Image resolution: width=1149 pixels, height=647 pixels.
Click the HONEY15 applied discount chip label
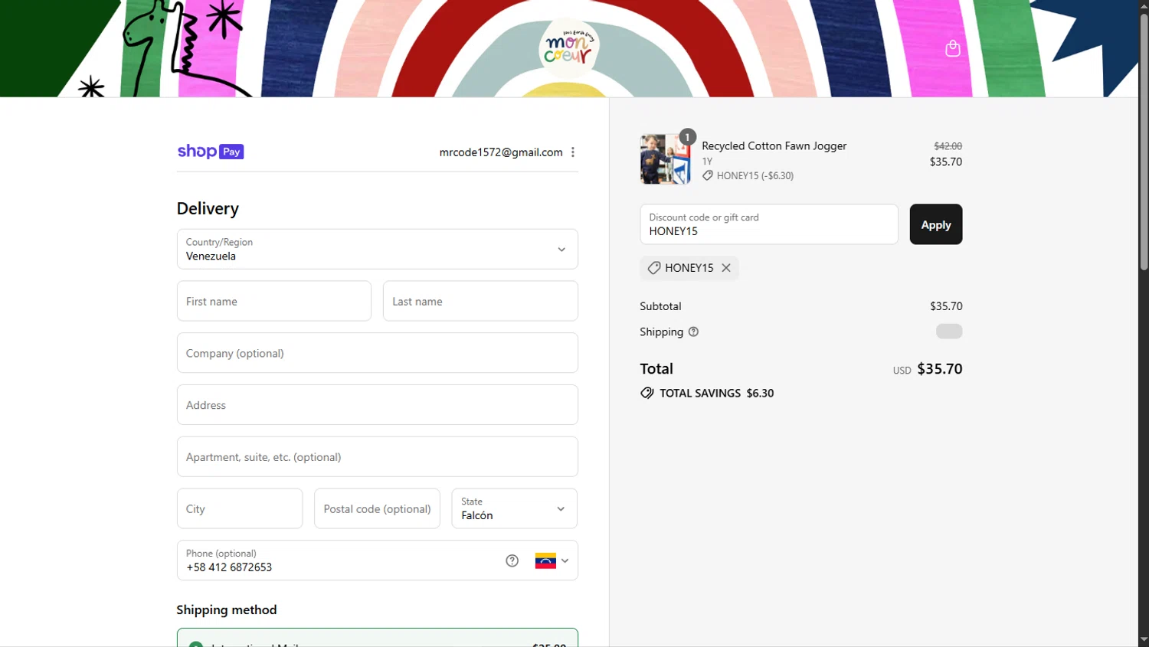(689, 268)
